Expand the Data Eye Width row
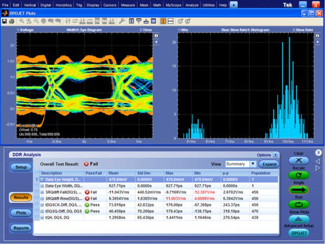The height and width of the screenshot is (244, 325). click(42, 186)
